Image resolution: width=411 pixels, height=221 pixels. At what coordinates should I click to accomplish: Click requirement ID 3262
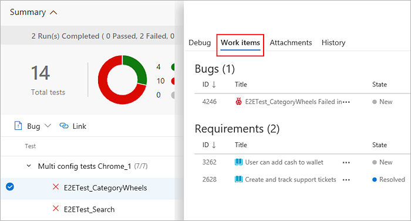(x=210, y=162)
